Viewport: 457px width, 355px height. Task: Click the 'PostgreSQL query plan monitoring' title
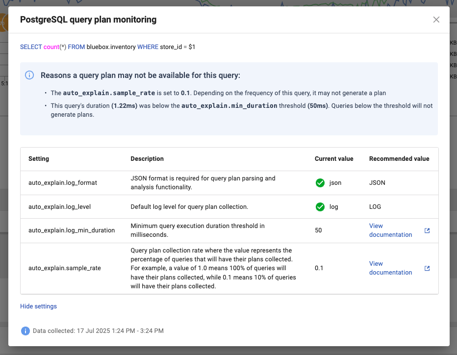coord(88,20)
